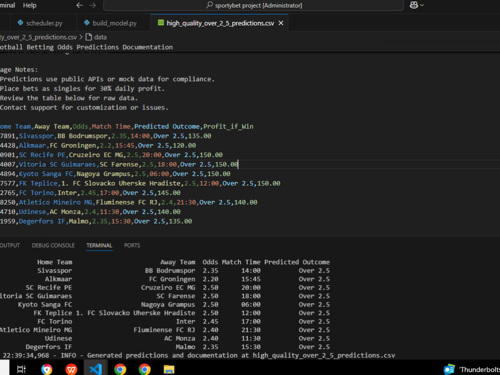
Task: Open the Chrome icon beside VS Code
Action: click(120, 369)
